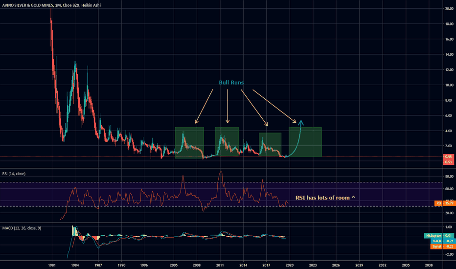Click the 2011 year label on time axis

tap(220, 265)
